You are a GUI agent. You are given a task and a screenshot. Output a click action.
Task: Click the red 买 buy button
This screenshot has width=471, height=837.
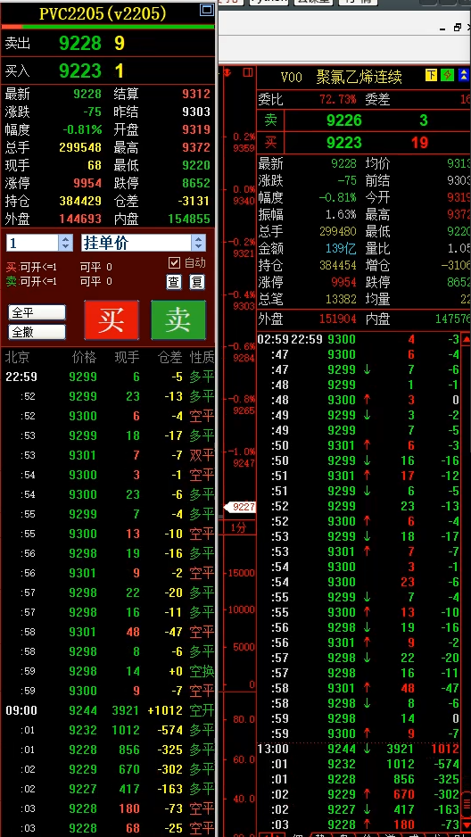click(x=112, y=319)
